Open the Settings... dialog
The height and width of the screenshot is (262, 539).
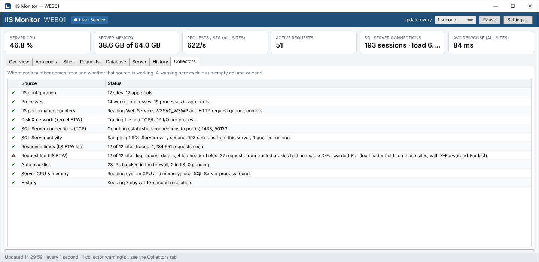coord(518,20)
